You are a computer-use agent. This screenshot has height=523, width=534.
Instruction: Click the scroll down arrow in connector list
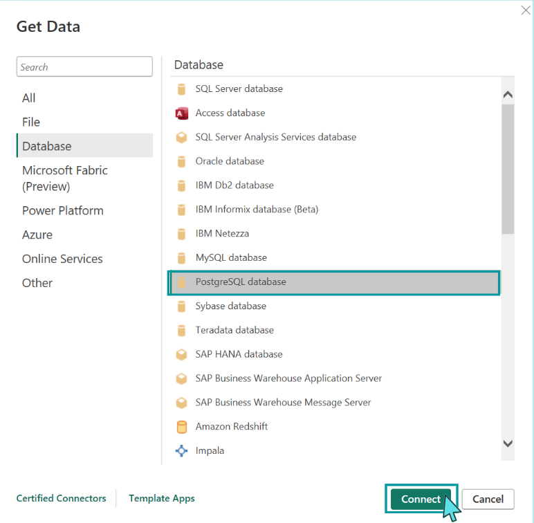[508, 443]
